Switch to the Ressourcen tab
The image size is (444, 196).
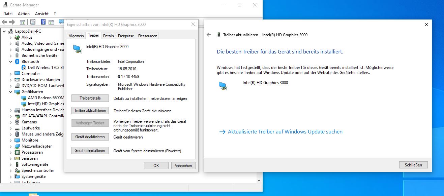[148, 36]
